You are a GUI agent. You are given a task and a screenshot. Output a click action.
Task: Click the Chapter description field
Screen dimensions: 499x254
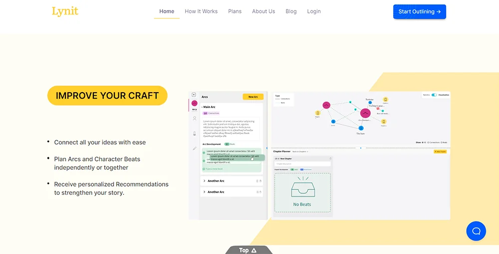[x=302, y=164]
